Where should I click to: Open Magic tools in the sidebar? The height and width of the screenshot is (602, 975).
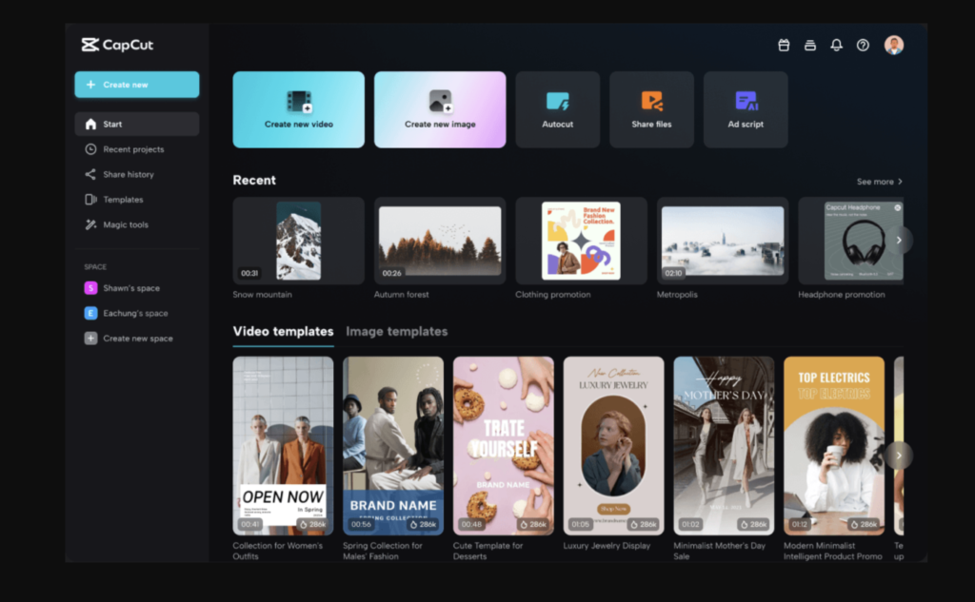click(x=126, y=224)
